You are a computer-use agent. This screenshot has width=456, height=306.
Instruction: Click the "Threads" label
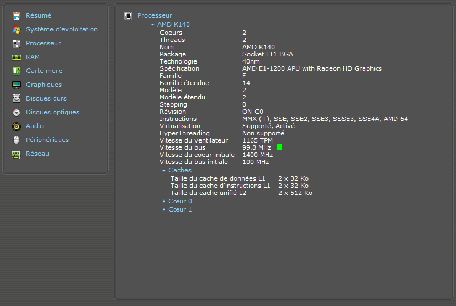click(x=172, y=40)
